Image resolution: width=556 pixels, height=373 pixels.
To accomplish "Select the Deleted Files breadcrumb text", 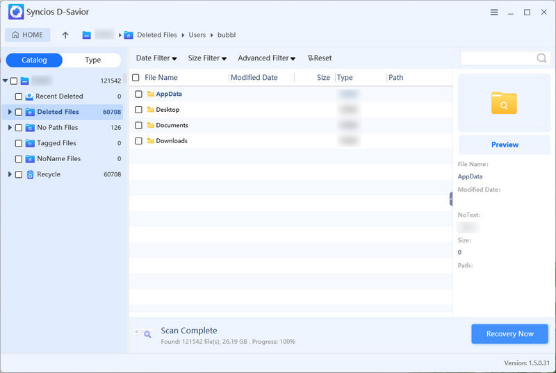I will (x=157, y=35).
